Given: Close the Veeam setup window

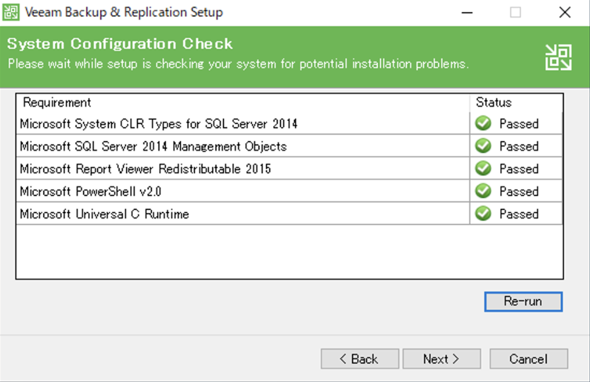Looking at the screenshot, I should coord(565,13).
